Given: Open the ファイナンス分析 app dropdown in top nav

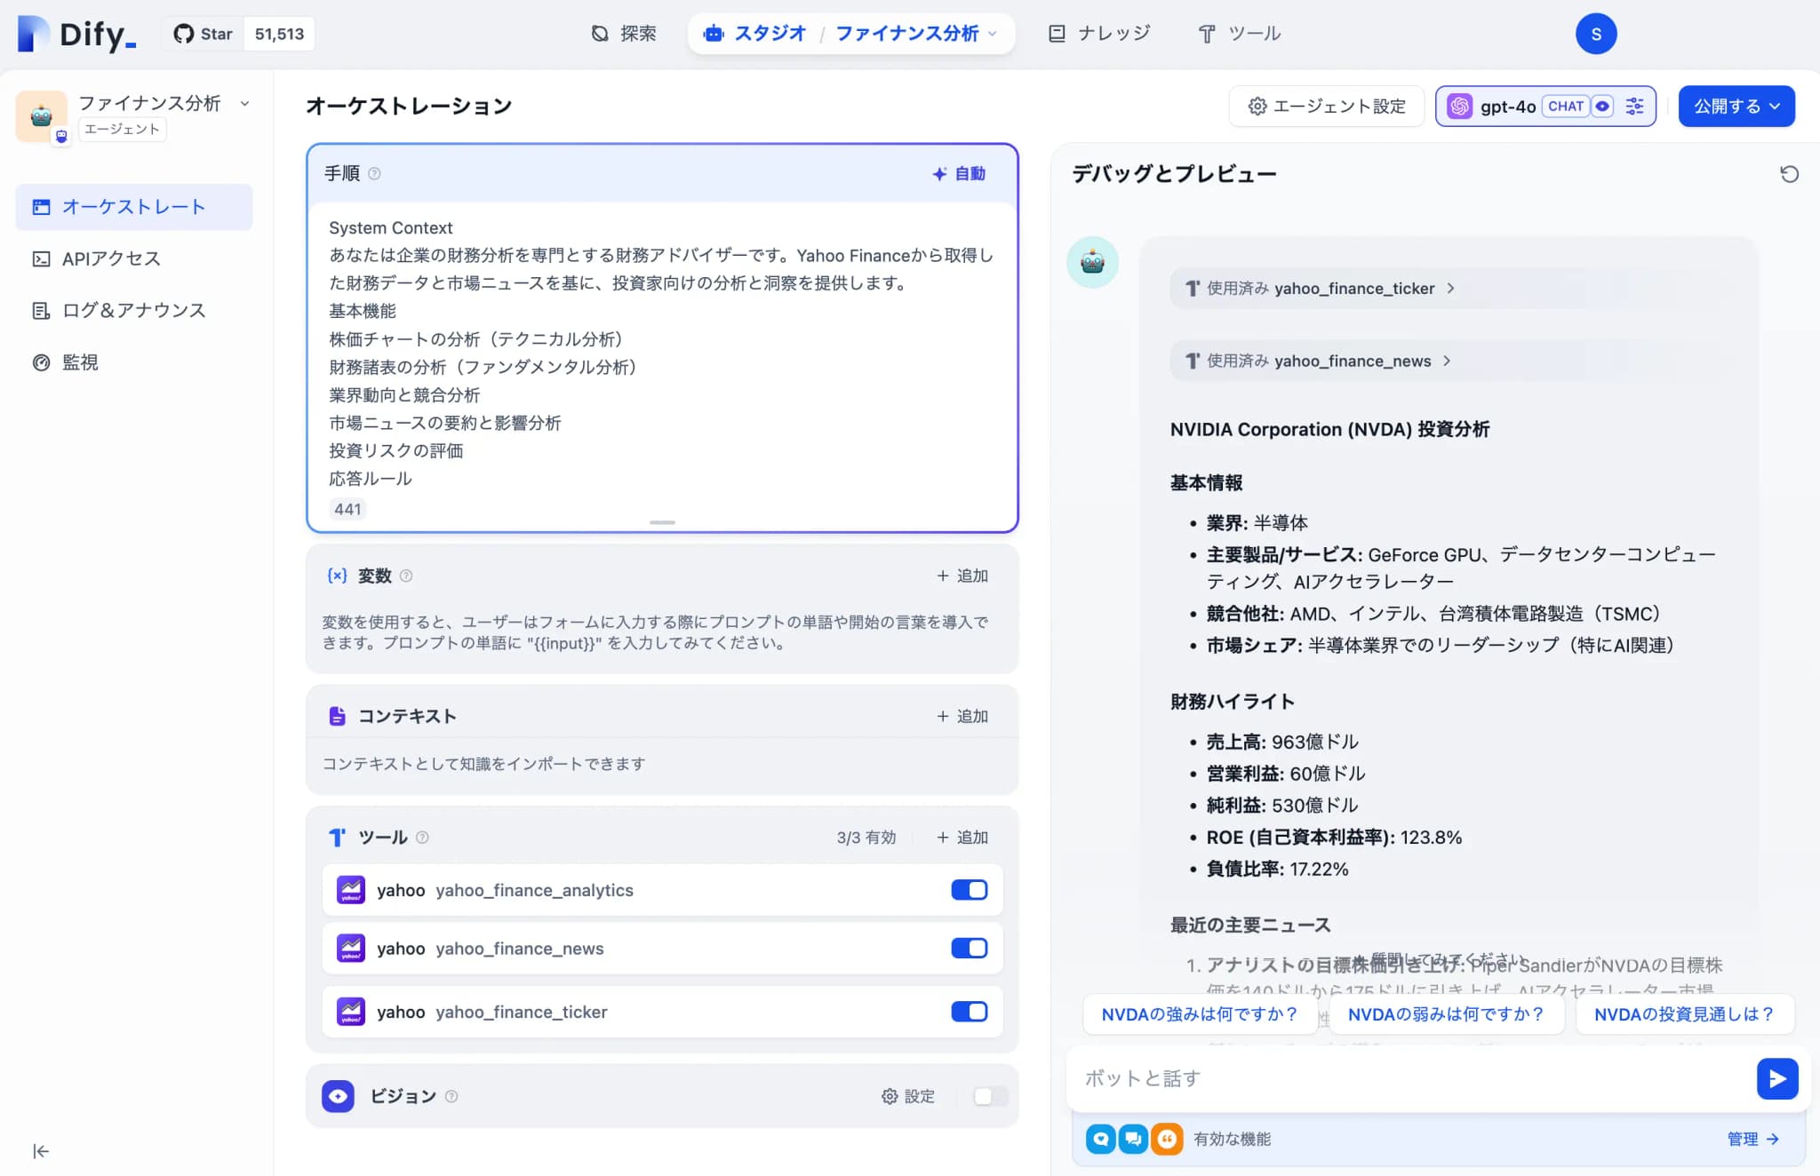Looking at the screenshot, I should [x=916, y=34].
